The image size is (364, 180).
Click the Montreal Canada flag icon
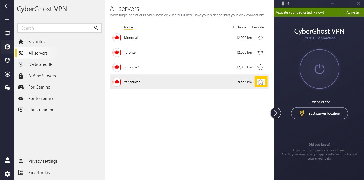(117, 38)
